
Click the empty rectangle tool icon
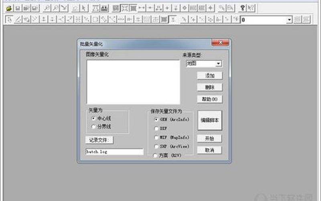pos(95,19)
